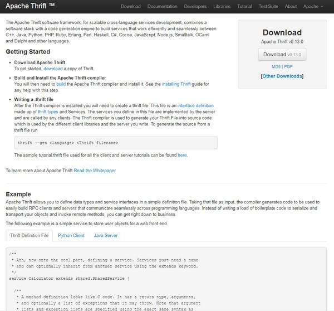This screenshot has height=311, width=334.
Task: Go to the Developers page
Action: click(195, 7)
